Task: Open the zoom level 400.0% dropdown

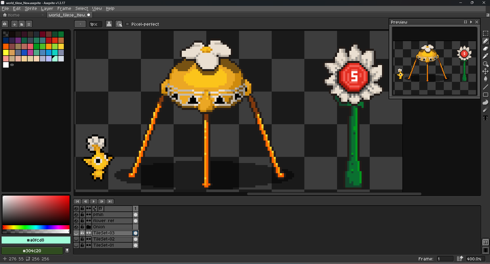Action: point(476,259)
